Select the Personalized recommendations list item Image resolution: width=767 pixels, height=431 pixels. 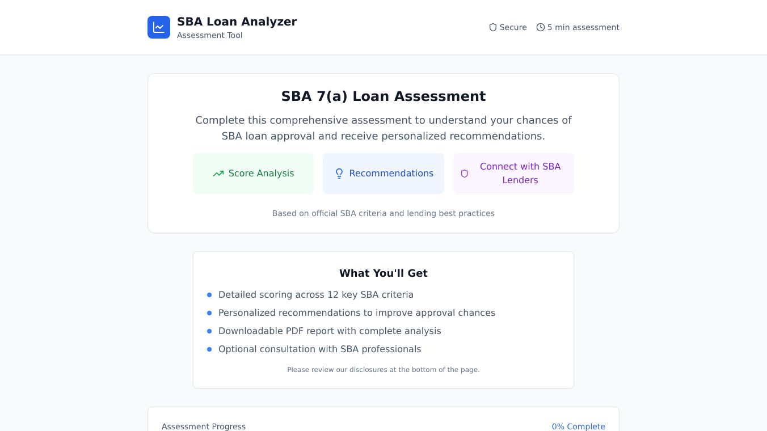click(356, 313)
